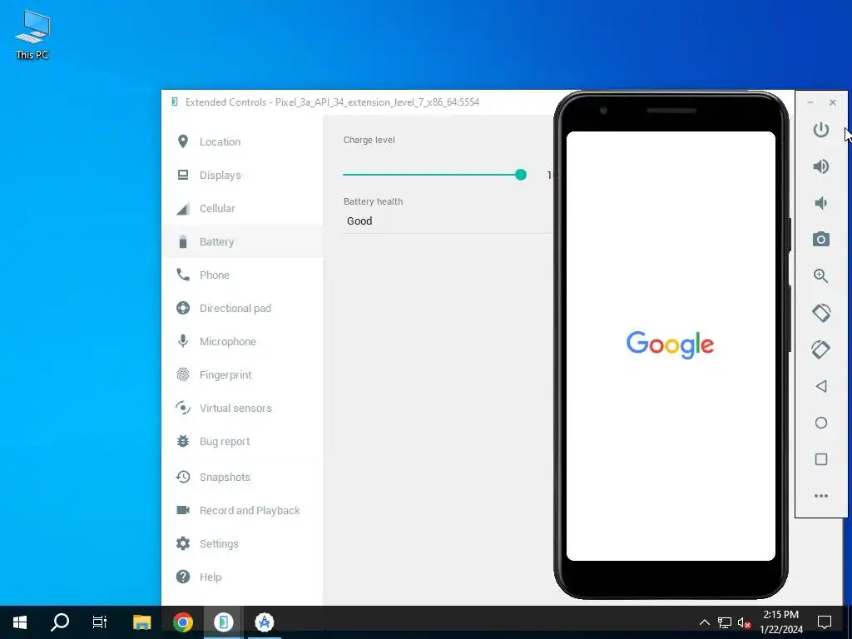Click the muted volume tray icon
Viewport: 852px width, 639px height.
click(x=745, y=622)
